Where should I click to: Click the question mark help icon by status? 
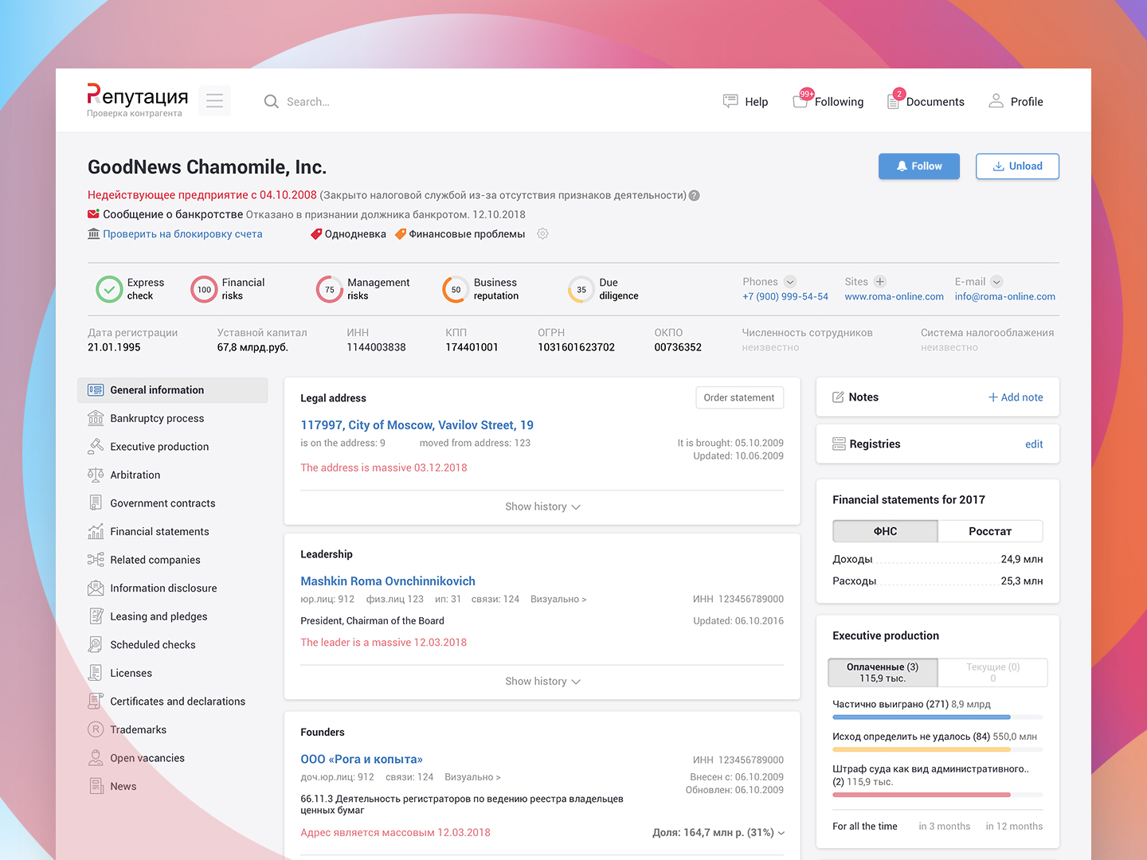[695, 195]
